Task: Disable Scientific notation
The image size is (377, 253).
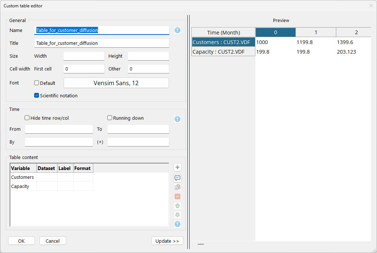Action: pos(36,95)
